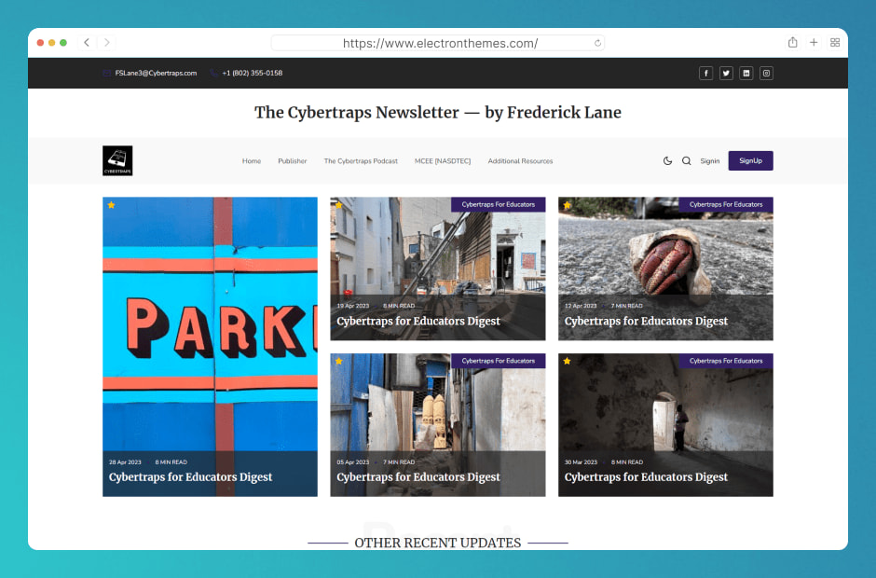
Task: Click the browser share icon
Action: 792,43
